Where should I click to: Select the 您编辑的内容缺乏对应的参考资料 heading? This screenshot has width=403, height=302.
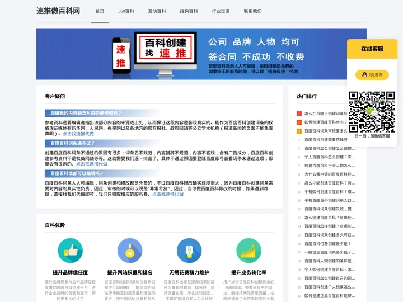(86, 113)
